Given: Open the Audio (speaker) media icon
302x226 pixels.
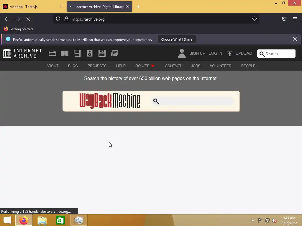Looking at the screenshot, I should (x=90, y=53).
